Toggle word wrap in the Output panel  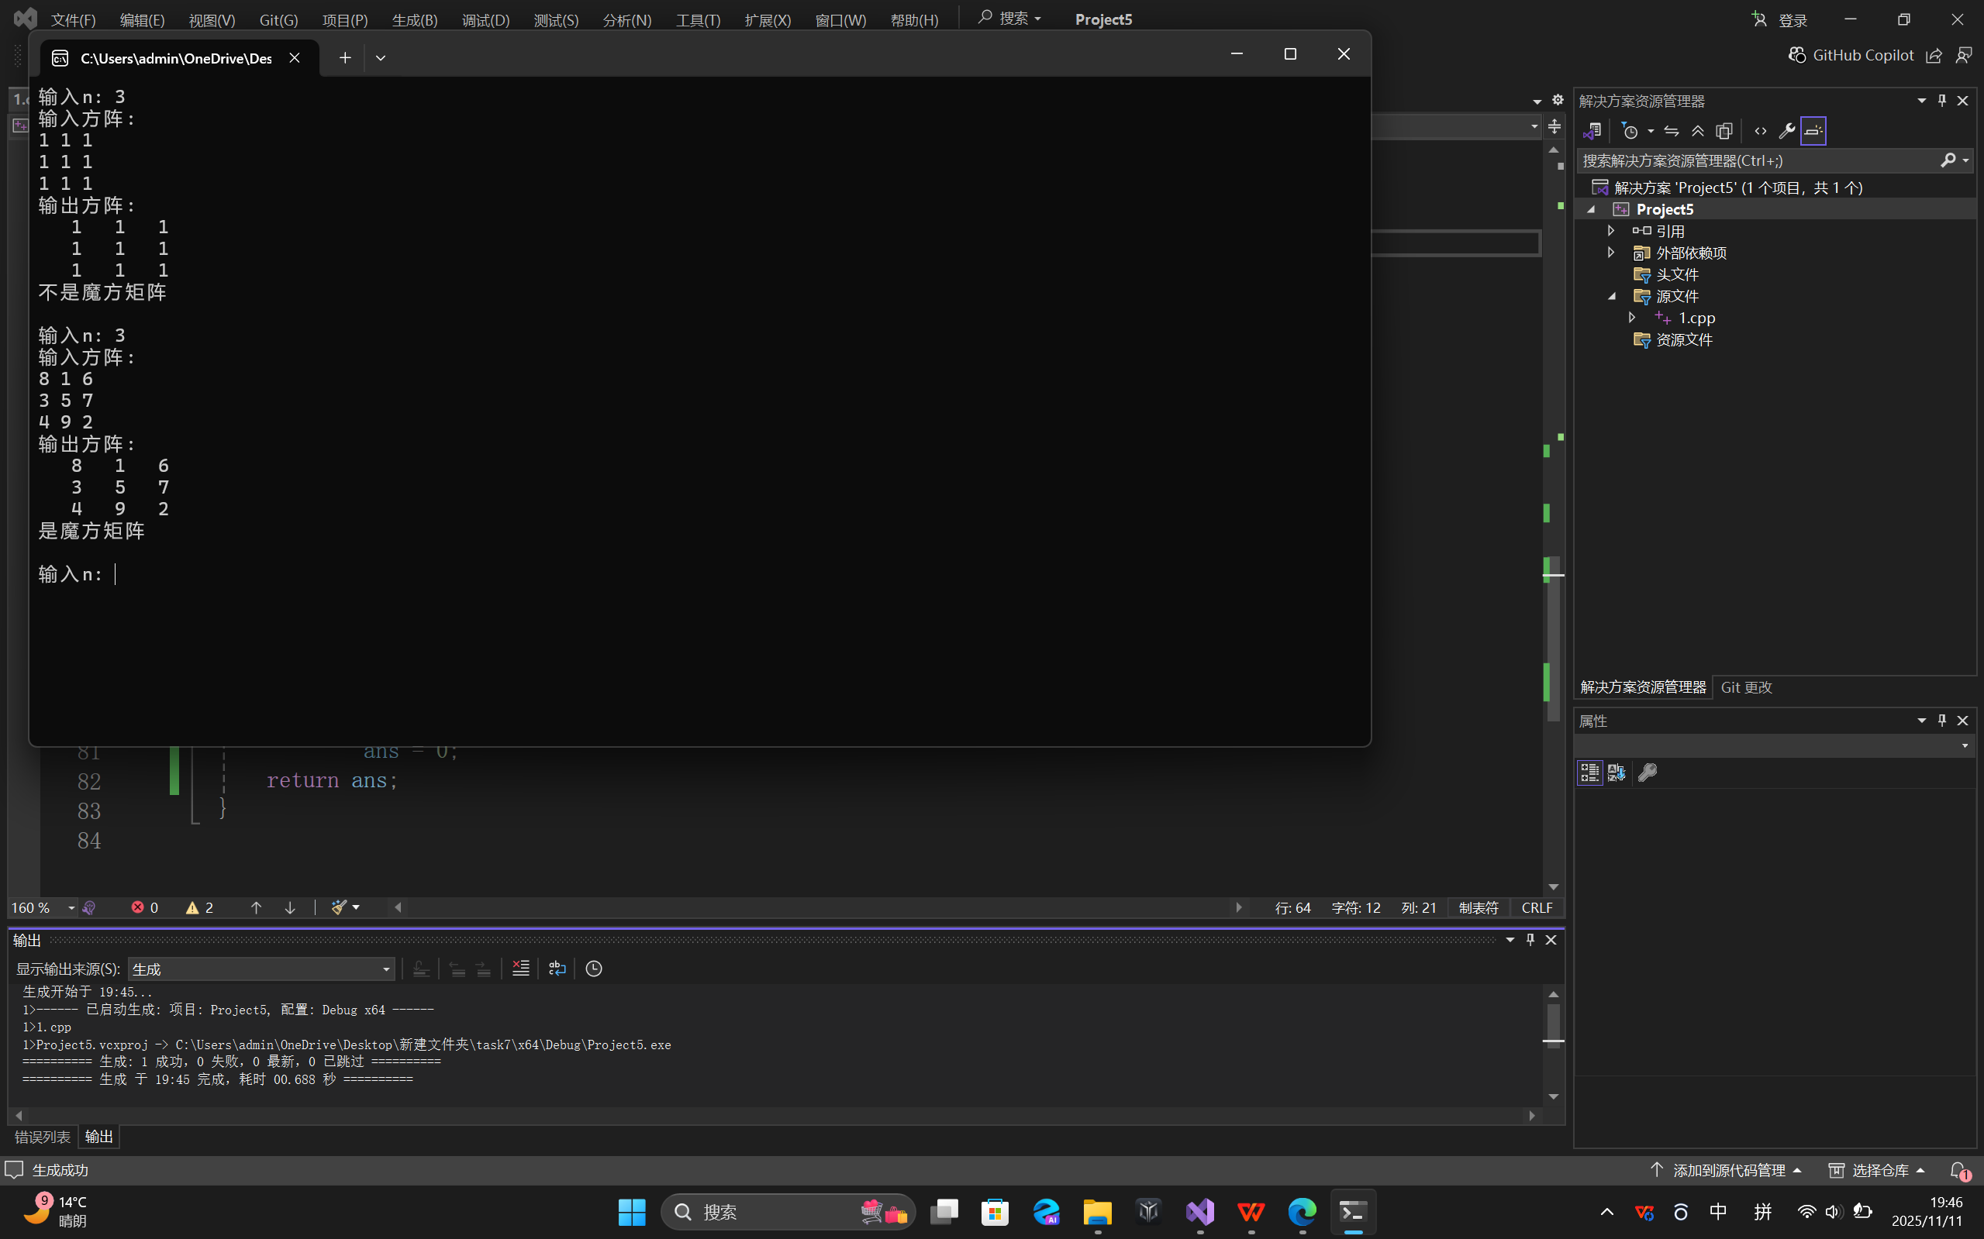pos(557,969)
